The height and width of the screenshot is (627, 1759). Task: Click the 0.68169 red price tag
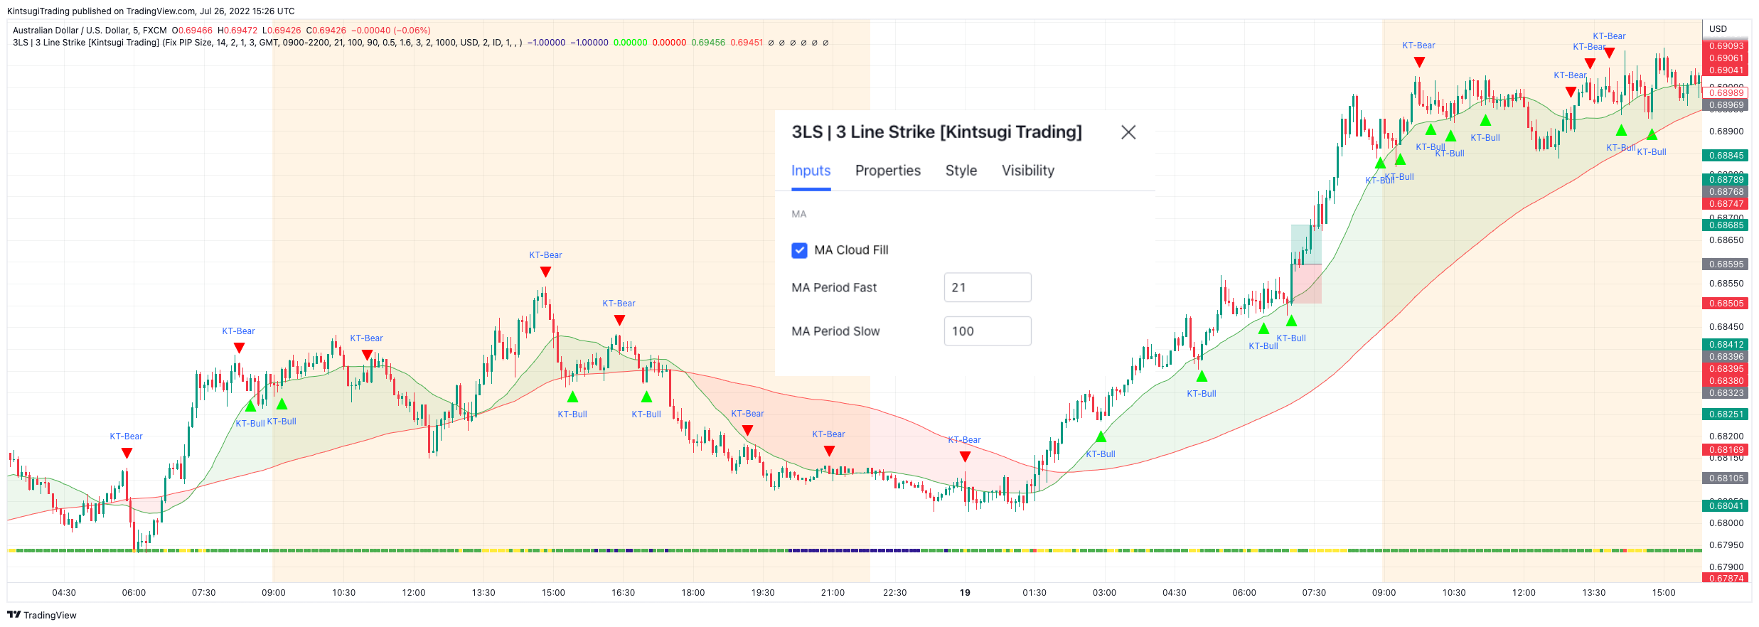tap(1726, 450)
